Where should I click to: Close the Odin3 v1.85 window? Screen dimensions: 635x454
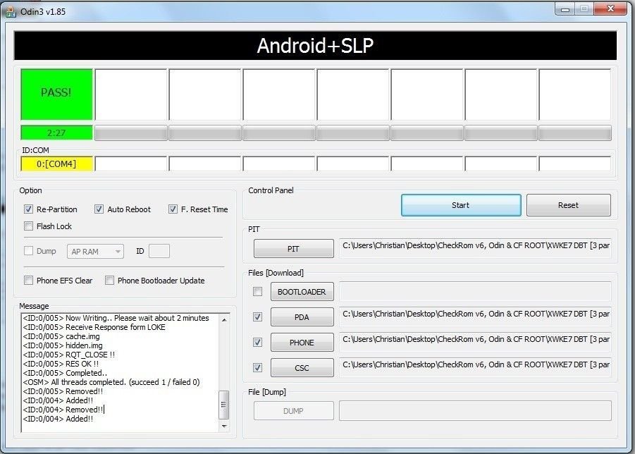pyautogui.click(x=611, y=8)
